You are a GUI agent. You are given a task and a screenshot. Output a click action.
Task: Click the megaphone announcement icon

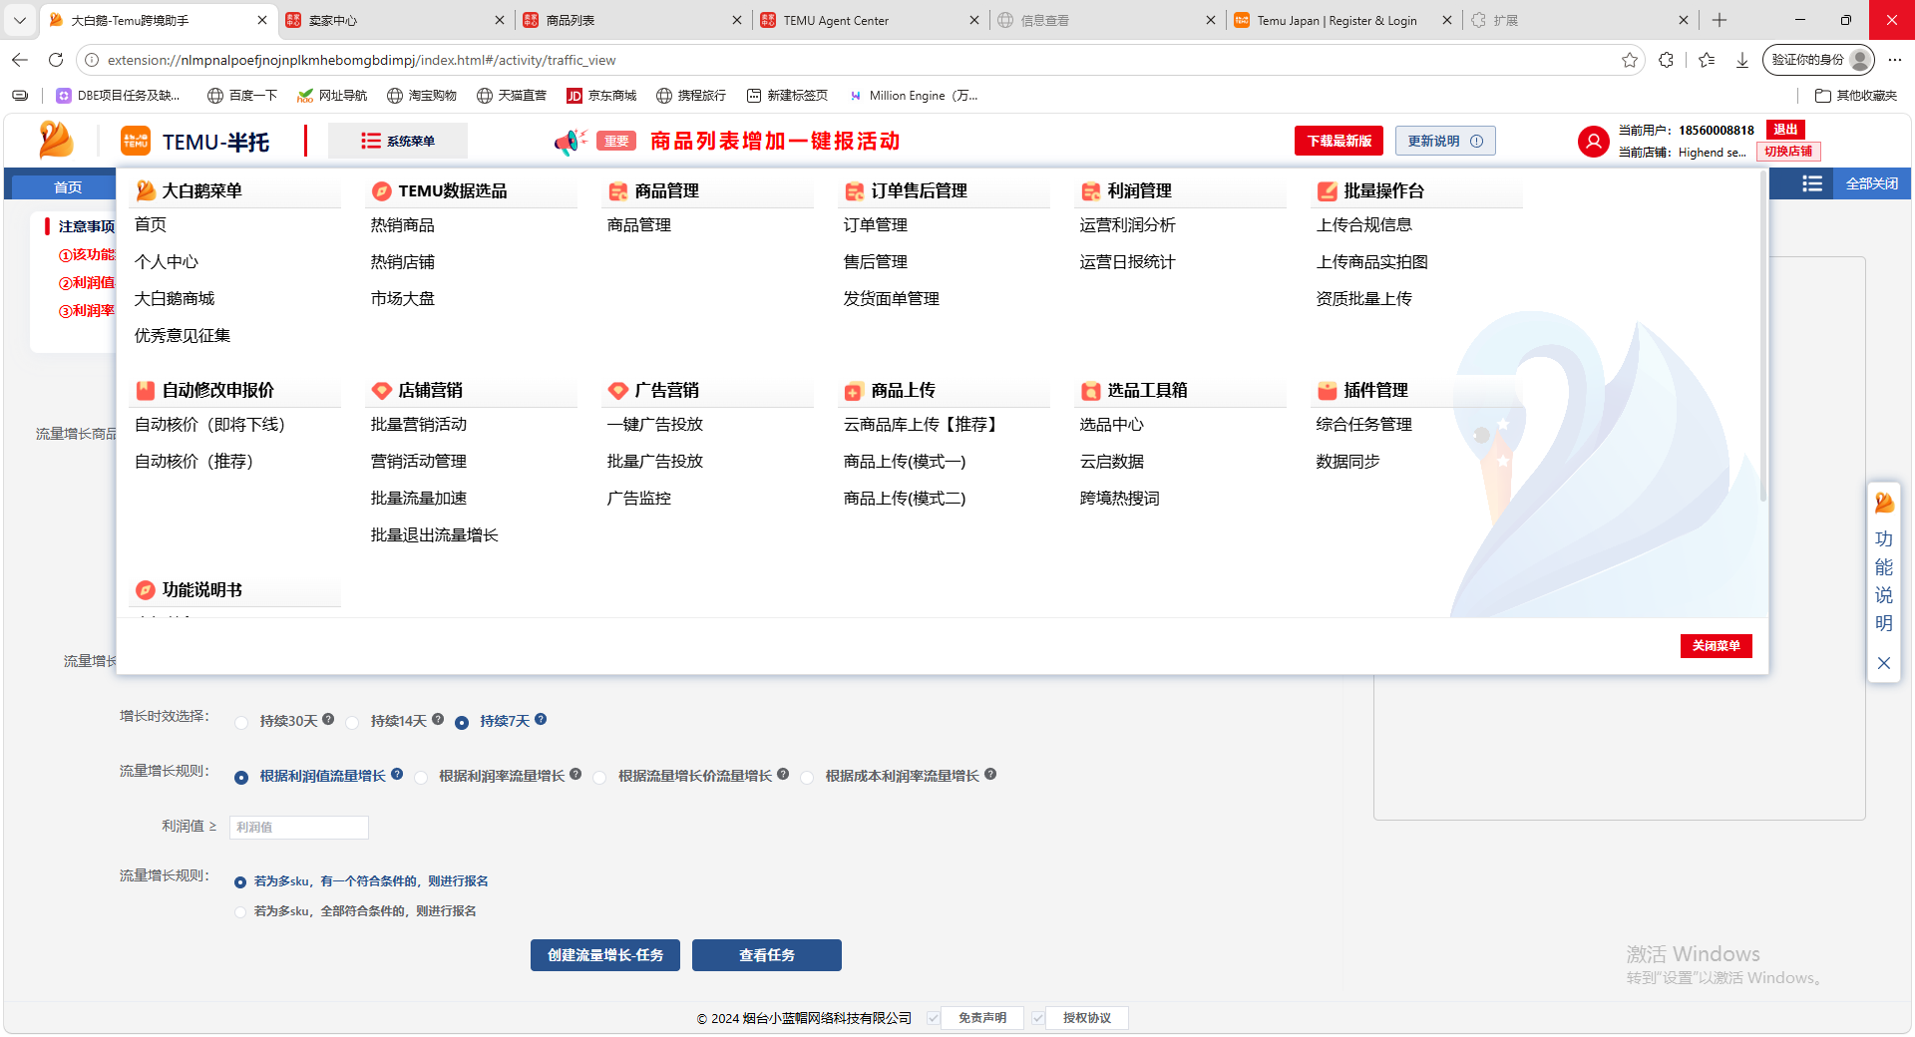pos(571,142)
